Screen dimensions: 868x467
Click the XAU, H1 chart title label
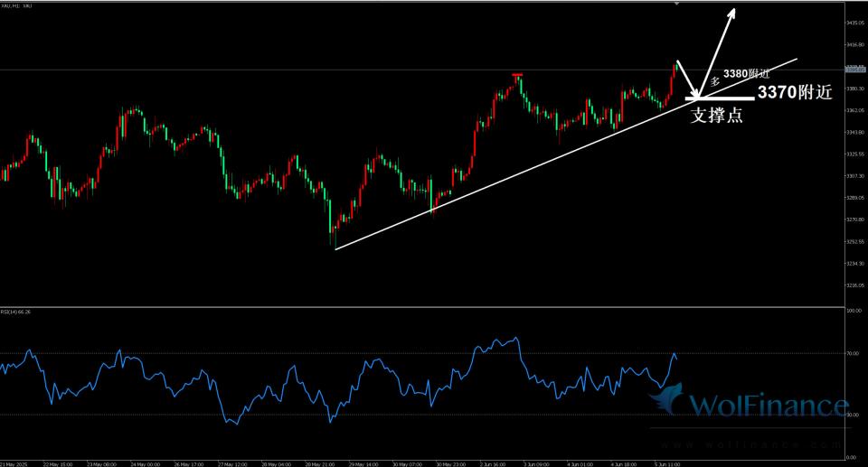coord(18,5)
